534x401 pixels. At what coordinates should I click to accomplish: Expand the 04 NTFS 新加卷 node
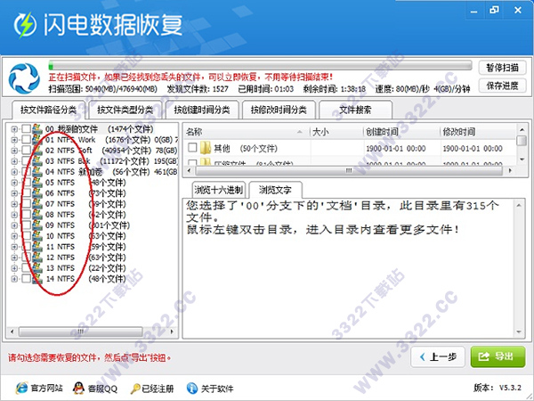click(x=14, y=172)
